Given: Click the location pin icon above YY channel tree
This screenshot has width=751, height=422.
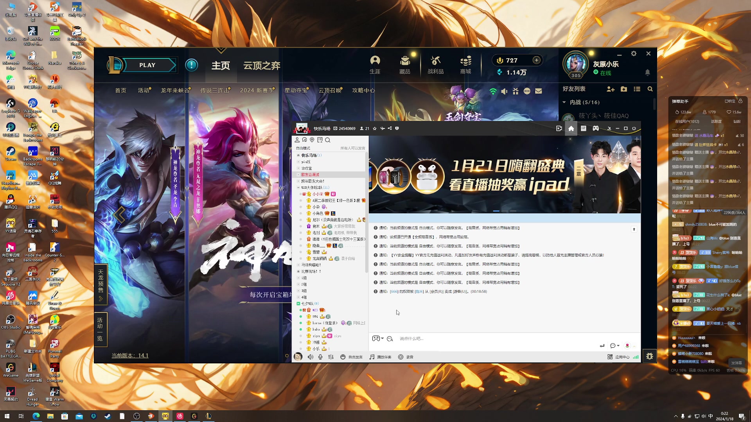Looking at the screenshot, I should [x=312, y=140].
